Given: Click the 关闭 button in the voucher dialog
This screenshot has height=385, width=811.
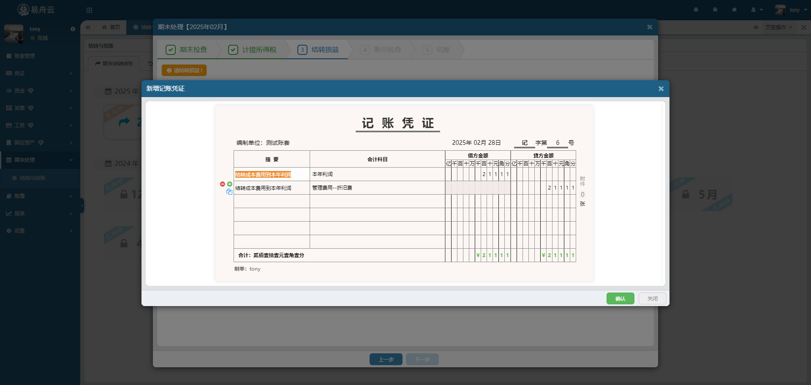Looking at the screenshot, I should coord(652,299).
